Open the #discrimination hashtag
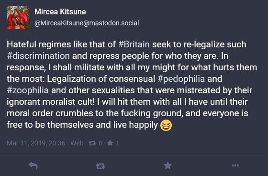Image resolution: width=268 pixels, height=176 pixels. click(x=38, y=56)
